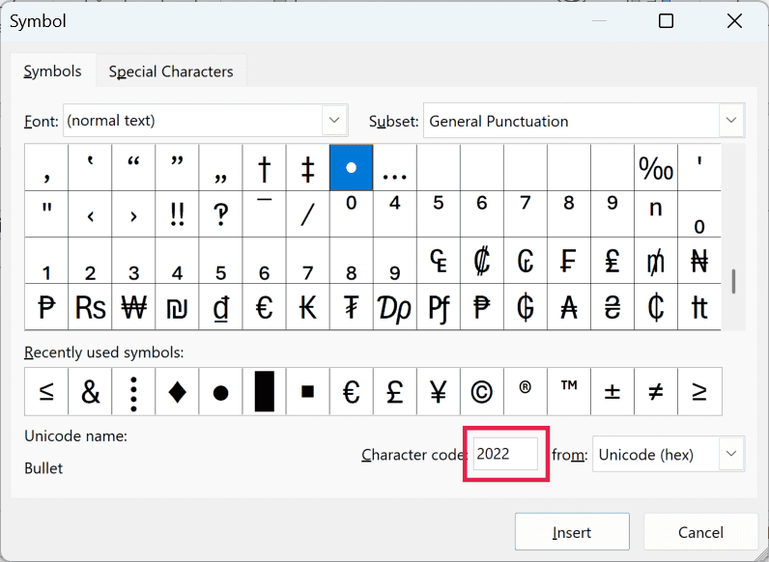Select the recently used trademark symbol
Viewport: 769px width, 562px height.
(569, 391)
